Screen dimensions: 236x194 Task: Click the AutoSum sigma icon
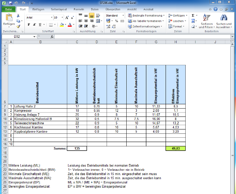193,15
